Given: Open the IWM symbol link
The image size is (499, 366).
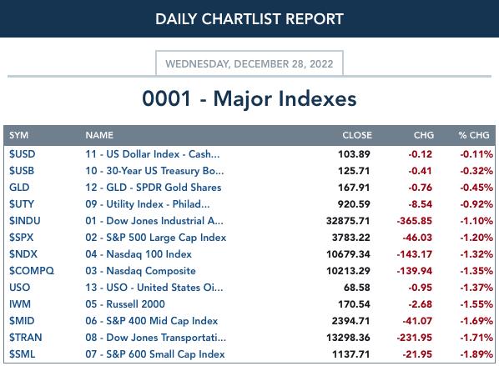Looking at the screenshot, I should [x=20, y=304].
